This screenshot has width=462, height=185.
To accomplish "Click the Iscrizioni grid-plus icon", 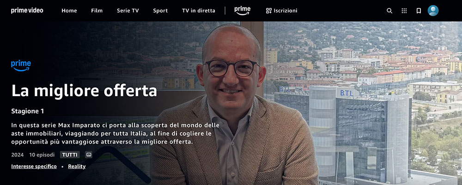I will (x=269, y=11).
